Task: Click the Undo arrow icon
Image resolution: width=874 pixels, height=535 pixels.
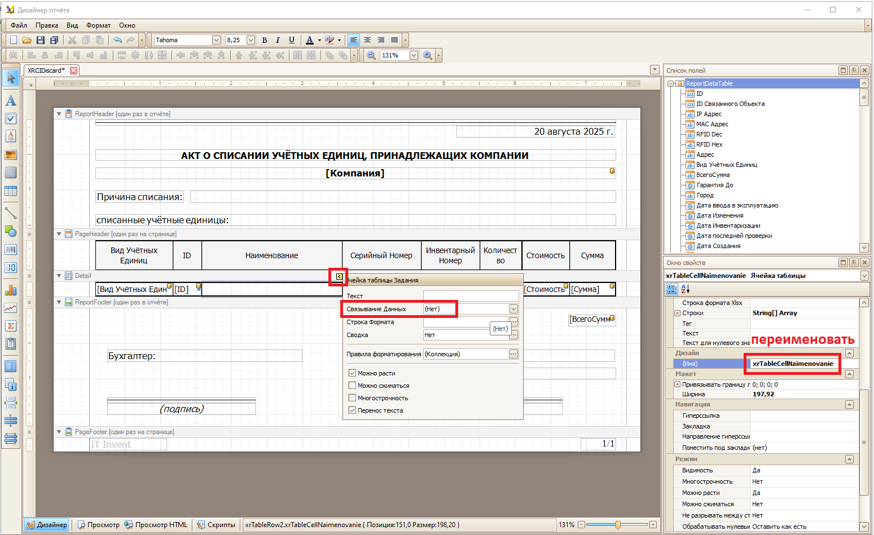Action: (x=117, y=40)
